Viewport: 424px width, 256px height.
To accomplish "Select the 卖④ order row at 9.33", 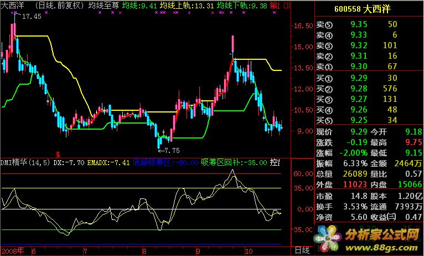I will (356, 35).
